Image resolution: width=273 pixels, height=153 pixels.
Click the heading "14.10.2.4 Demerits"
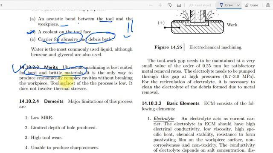[x=41, y=101]
